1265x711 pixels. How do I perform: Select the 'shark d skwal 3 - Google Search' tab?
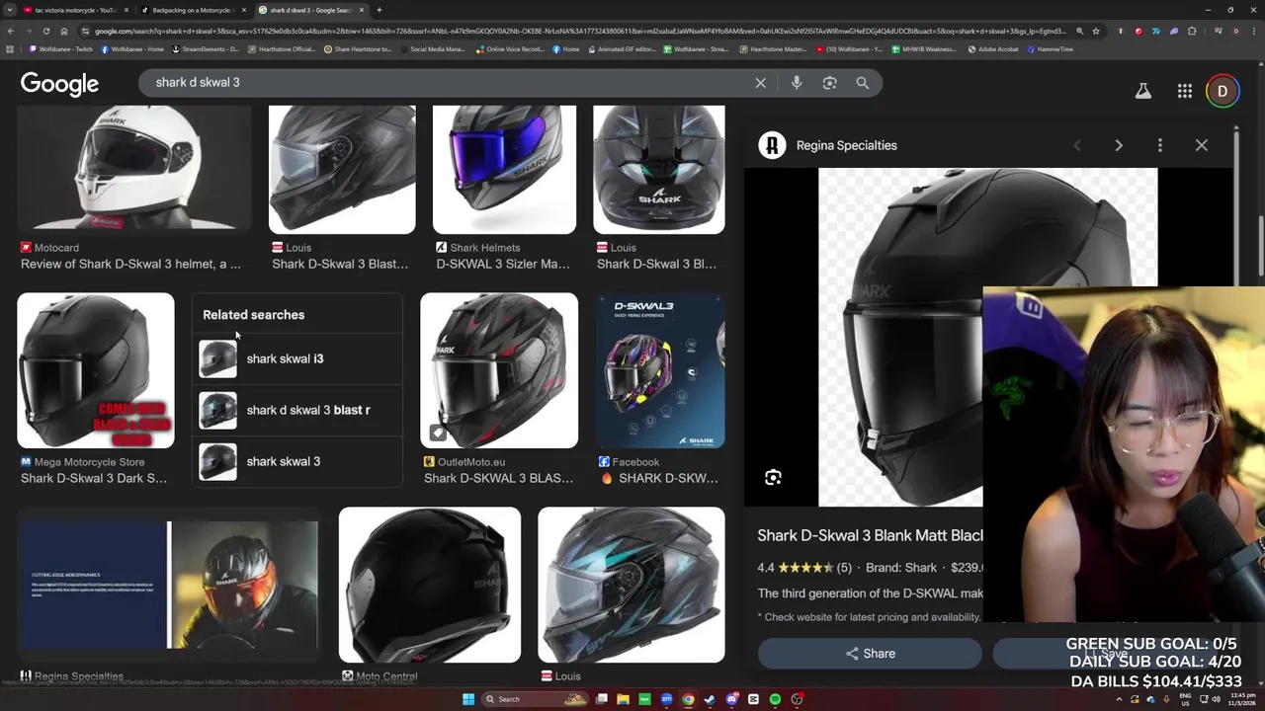pos(310,10)
